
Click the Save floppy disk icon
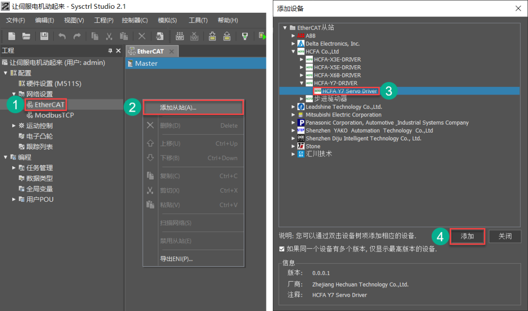pos(44,36)
